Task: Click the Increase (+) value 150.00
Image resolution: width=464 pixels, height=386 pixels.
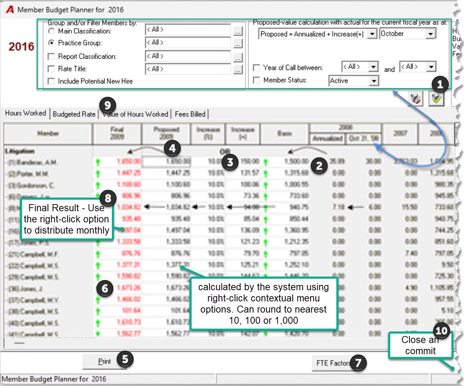Action: [x=250, y=162]
